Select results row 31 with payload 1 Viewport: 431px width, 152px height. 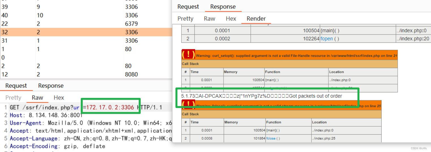point(86,41)
